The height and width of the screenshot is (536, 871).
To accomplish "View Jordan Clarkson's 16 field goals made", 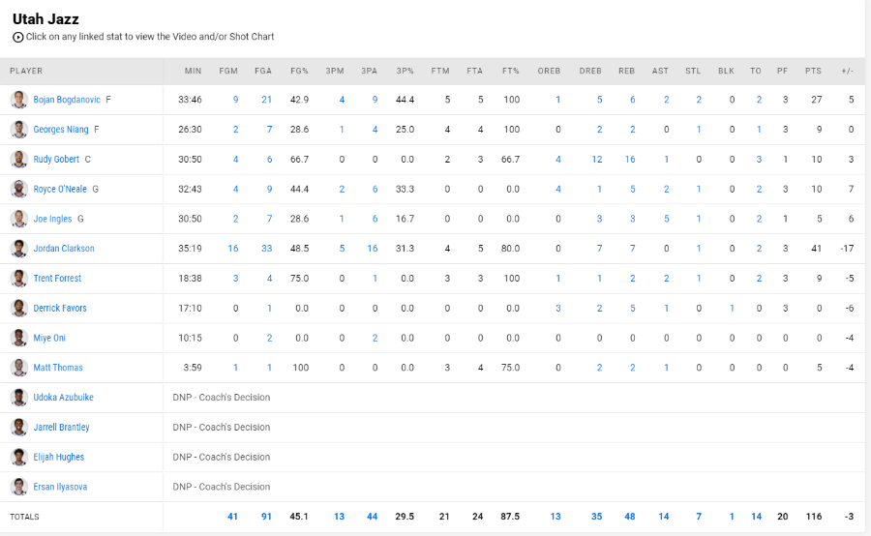I will click(x=233, y=249).
